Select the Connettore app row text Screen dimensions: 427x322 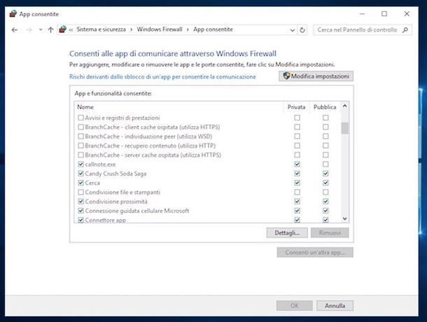[106, 220]
